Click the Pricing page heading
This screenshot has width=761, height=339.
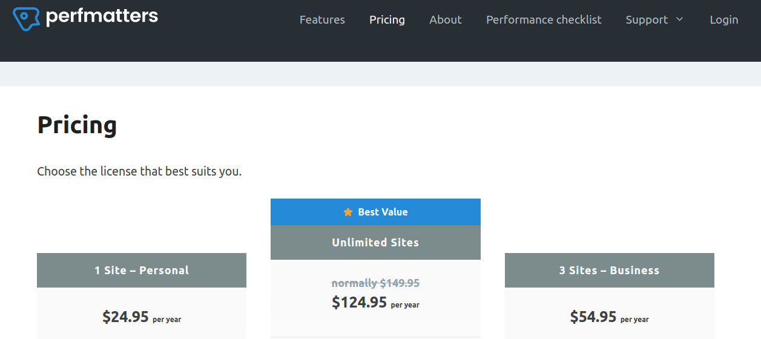(77, 125)
